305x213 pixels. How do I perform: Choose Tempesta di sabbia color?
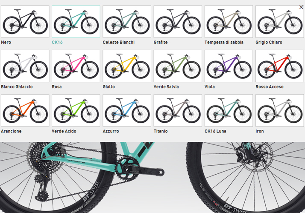pos(229,22)
